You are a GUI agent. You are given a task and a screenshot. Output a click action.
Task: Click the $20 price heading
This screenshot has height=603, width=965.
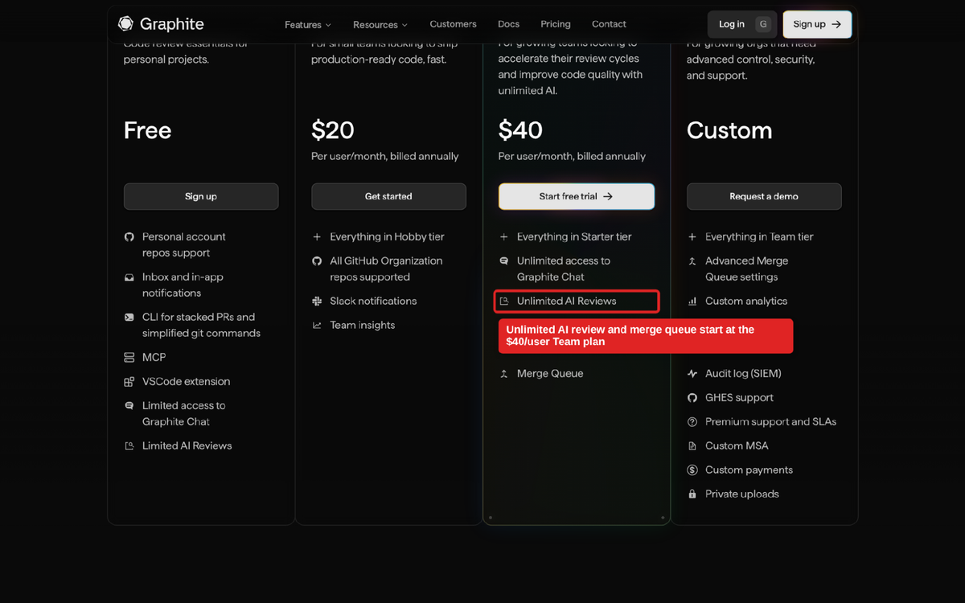333,130
